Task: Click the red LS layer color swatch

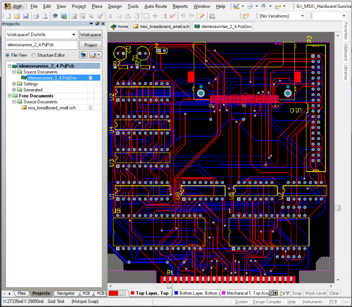Action: (113, 293)
